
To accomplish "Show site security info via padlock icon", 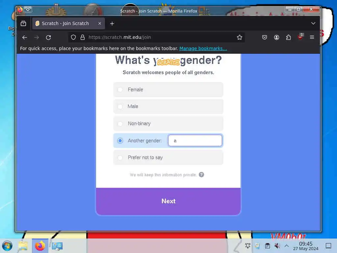I will (x=83, y=38).
